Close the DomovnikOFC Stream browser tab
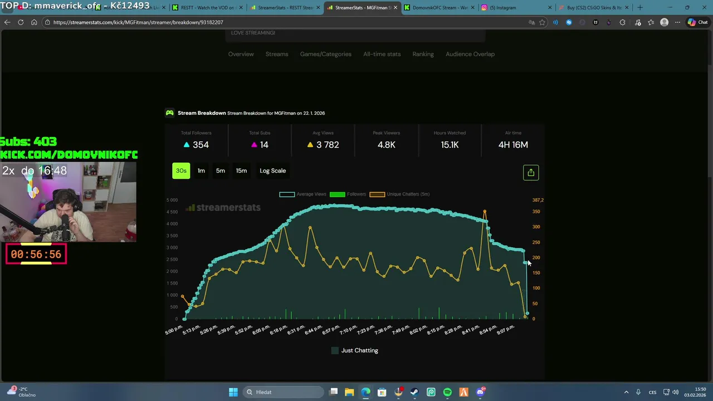This screenshot has height=401, width=713. 473,8
